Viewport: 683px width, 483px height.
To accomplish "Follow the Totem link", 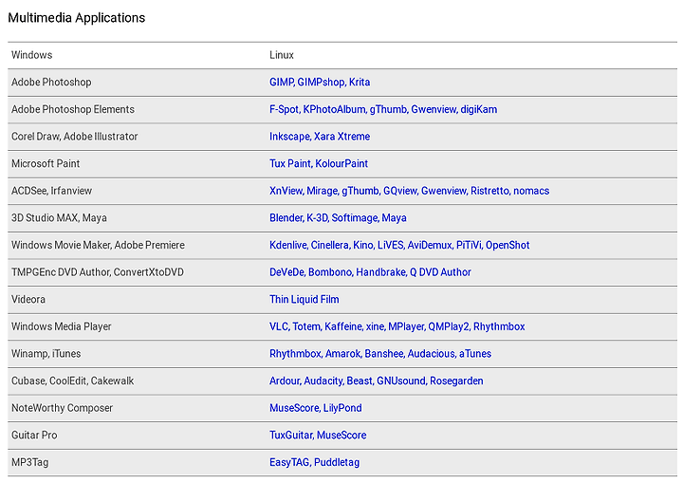I will (306, 326).
